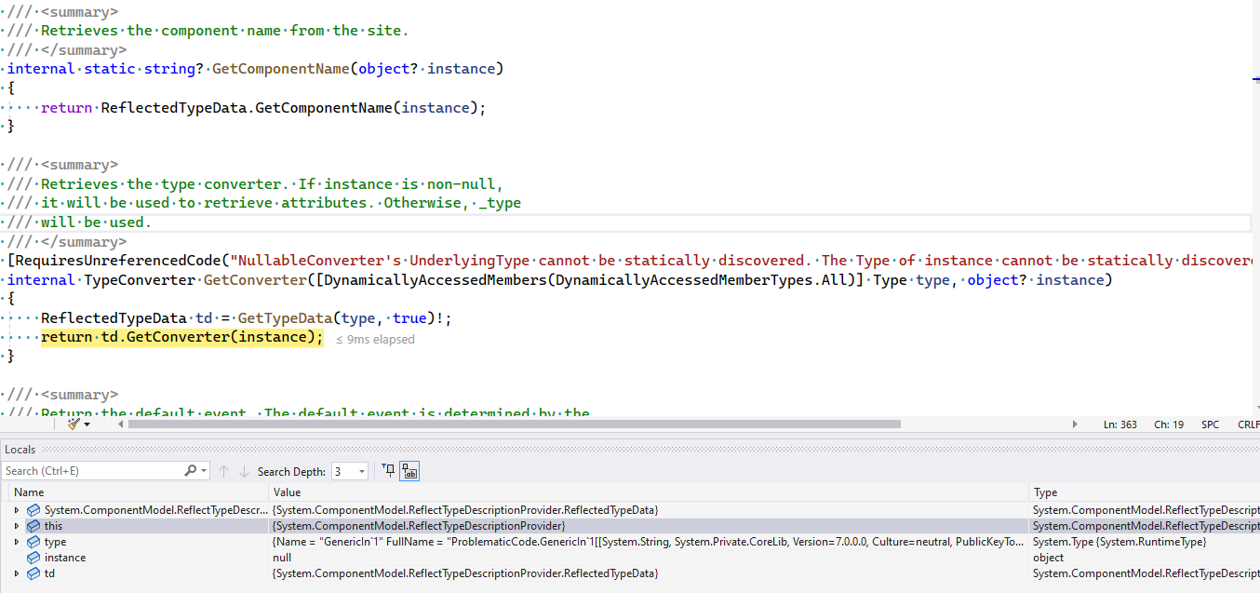Viewport: 1260px width, 593px height.
Task: Go to next search result arrow
Action: pyautogui.click(x=244, y=471)
